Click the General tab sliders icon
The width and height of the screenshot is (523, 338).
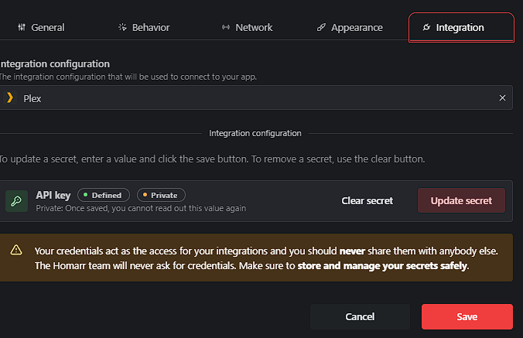pyautogui.click(x=21, y=28)
